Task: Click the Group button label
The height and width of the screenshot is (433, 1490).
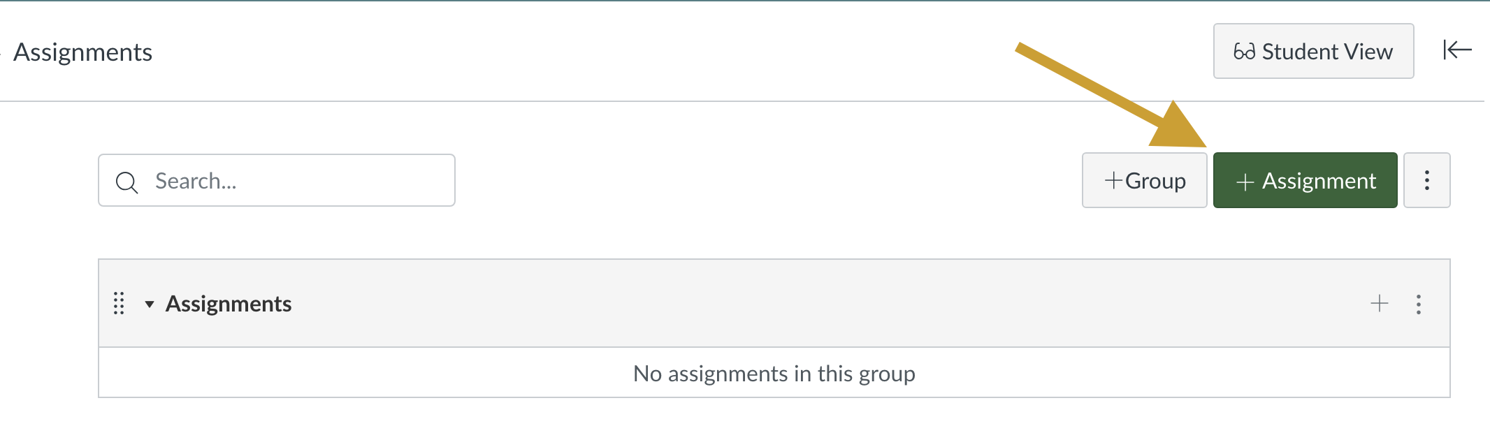Action: pyautogui.click(x=1155, y=181)
